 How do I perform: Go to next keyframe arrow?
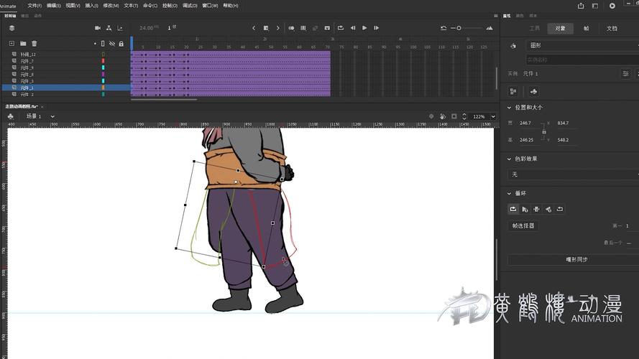pyautogui.click(x=278, y=28)
